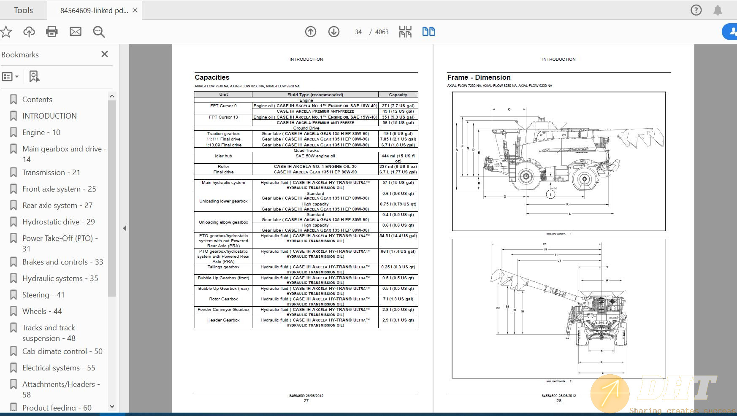Click the cloud upload icon
This screenshot has width=737, height=416.
pyautogui.click(x=29, y=32)
